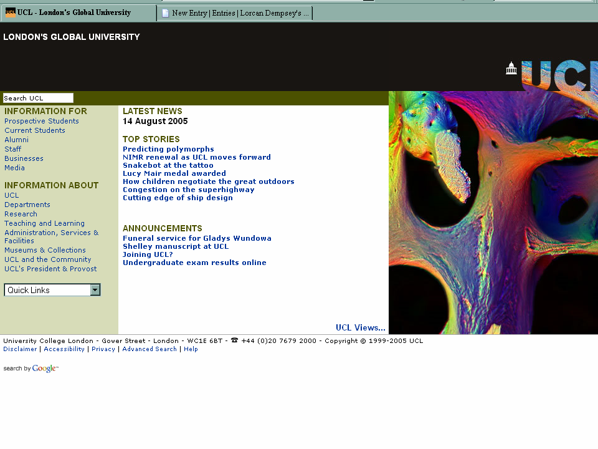The width and height of the screenshot is (598, 449).
Task: Click the UCL favicon on the first tab
Action: [x=11, y=12]
